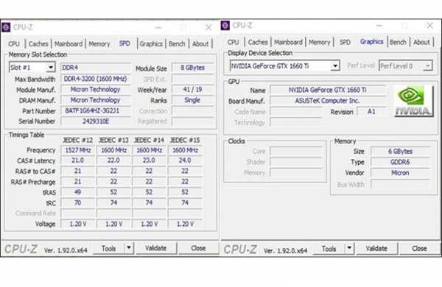Viewport: 442px width, 287px height.
Task: Click Close button in left window
Action: (198, 249)
